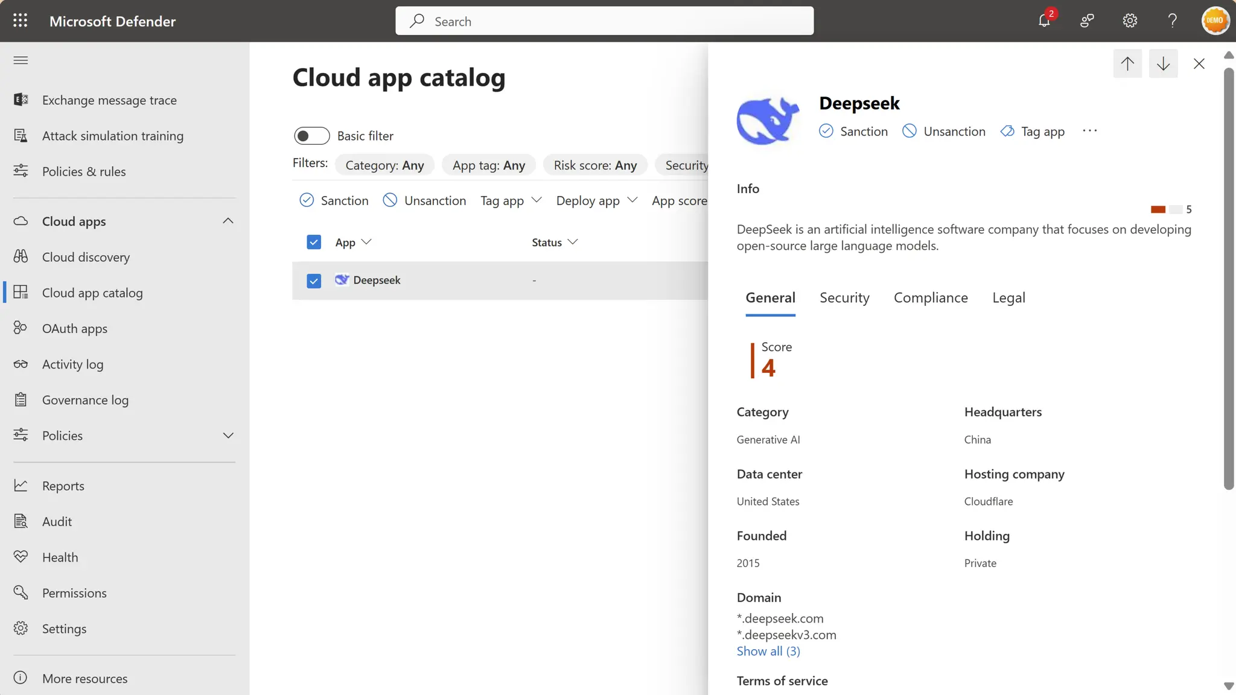Screen dimensions: 1236x695
Task: Toggle the Basic filter switch
Action: tap(311, 136)
